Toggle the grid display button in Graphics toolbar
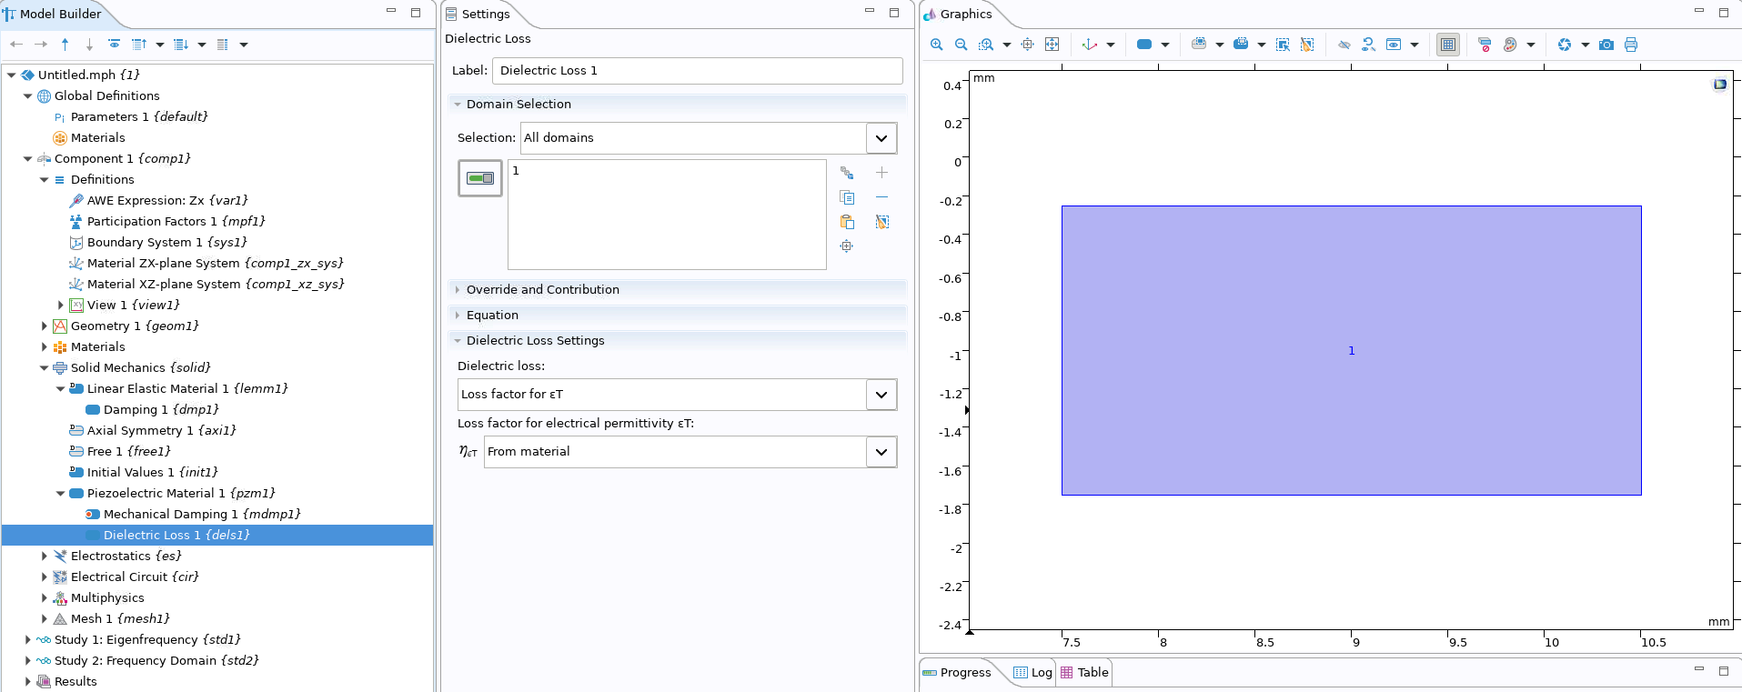The width and height of the screenshot is (1742, 692). tap(1447, 45)
